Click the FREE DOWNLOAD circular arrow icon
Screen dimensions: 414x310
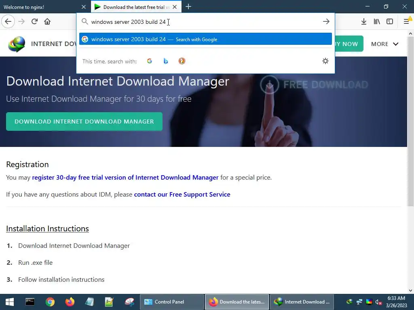point(269,85)
